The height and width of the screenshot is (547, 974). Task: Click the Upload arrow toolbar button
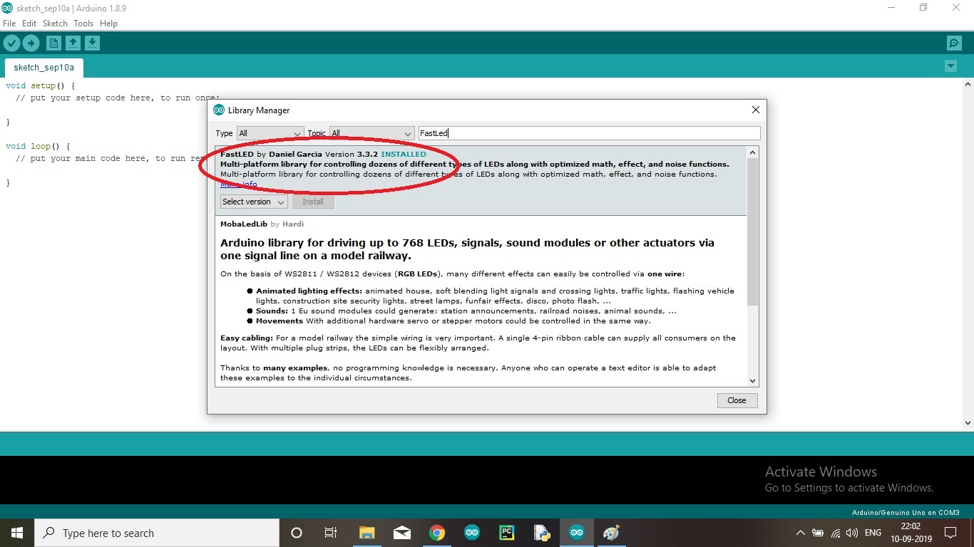tap(31, 43)
